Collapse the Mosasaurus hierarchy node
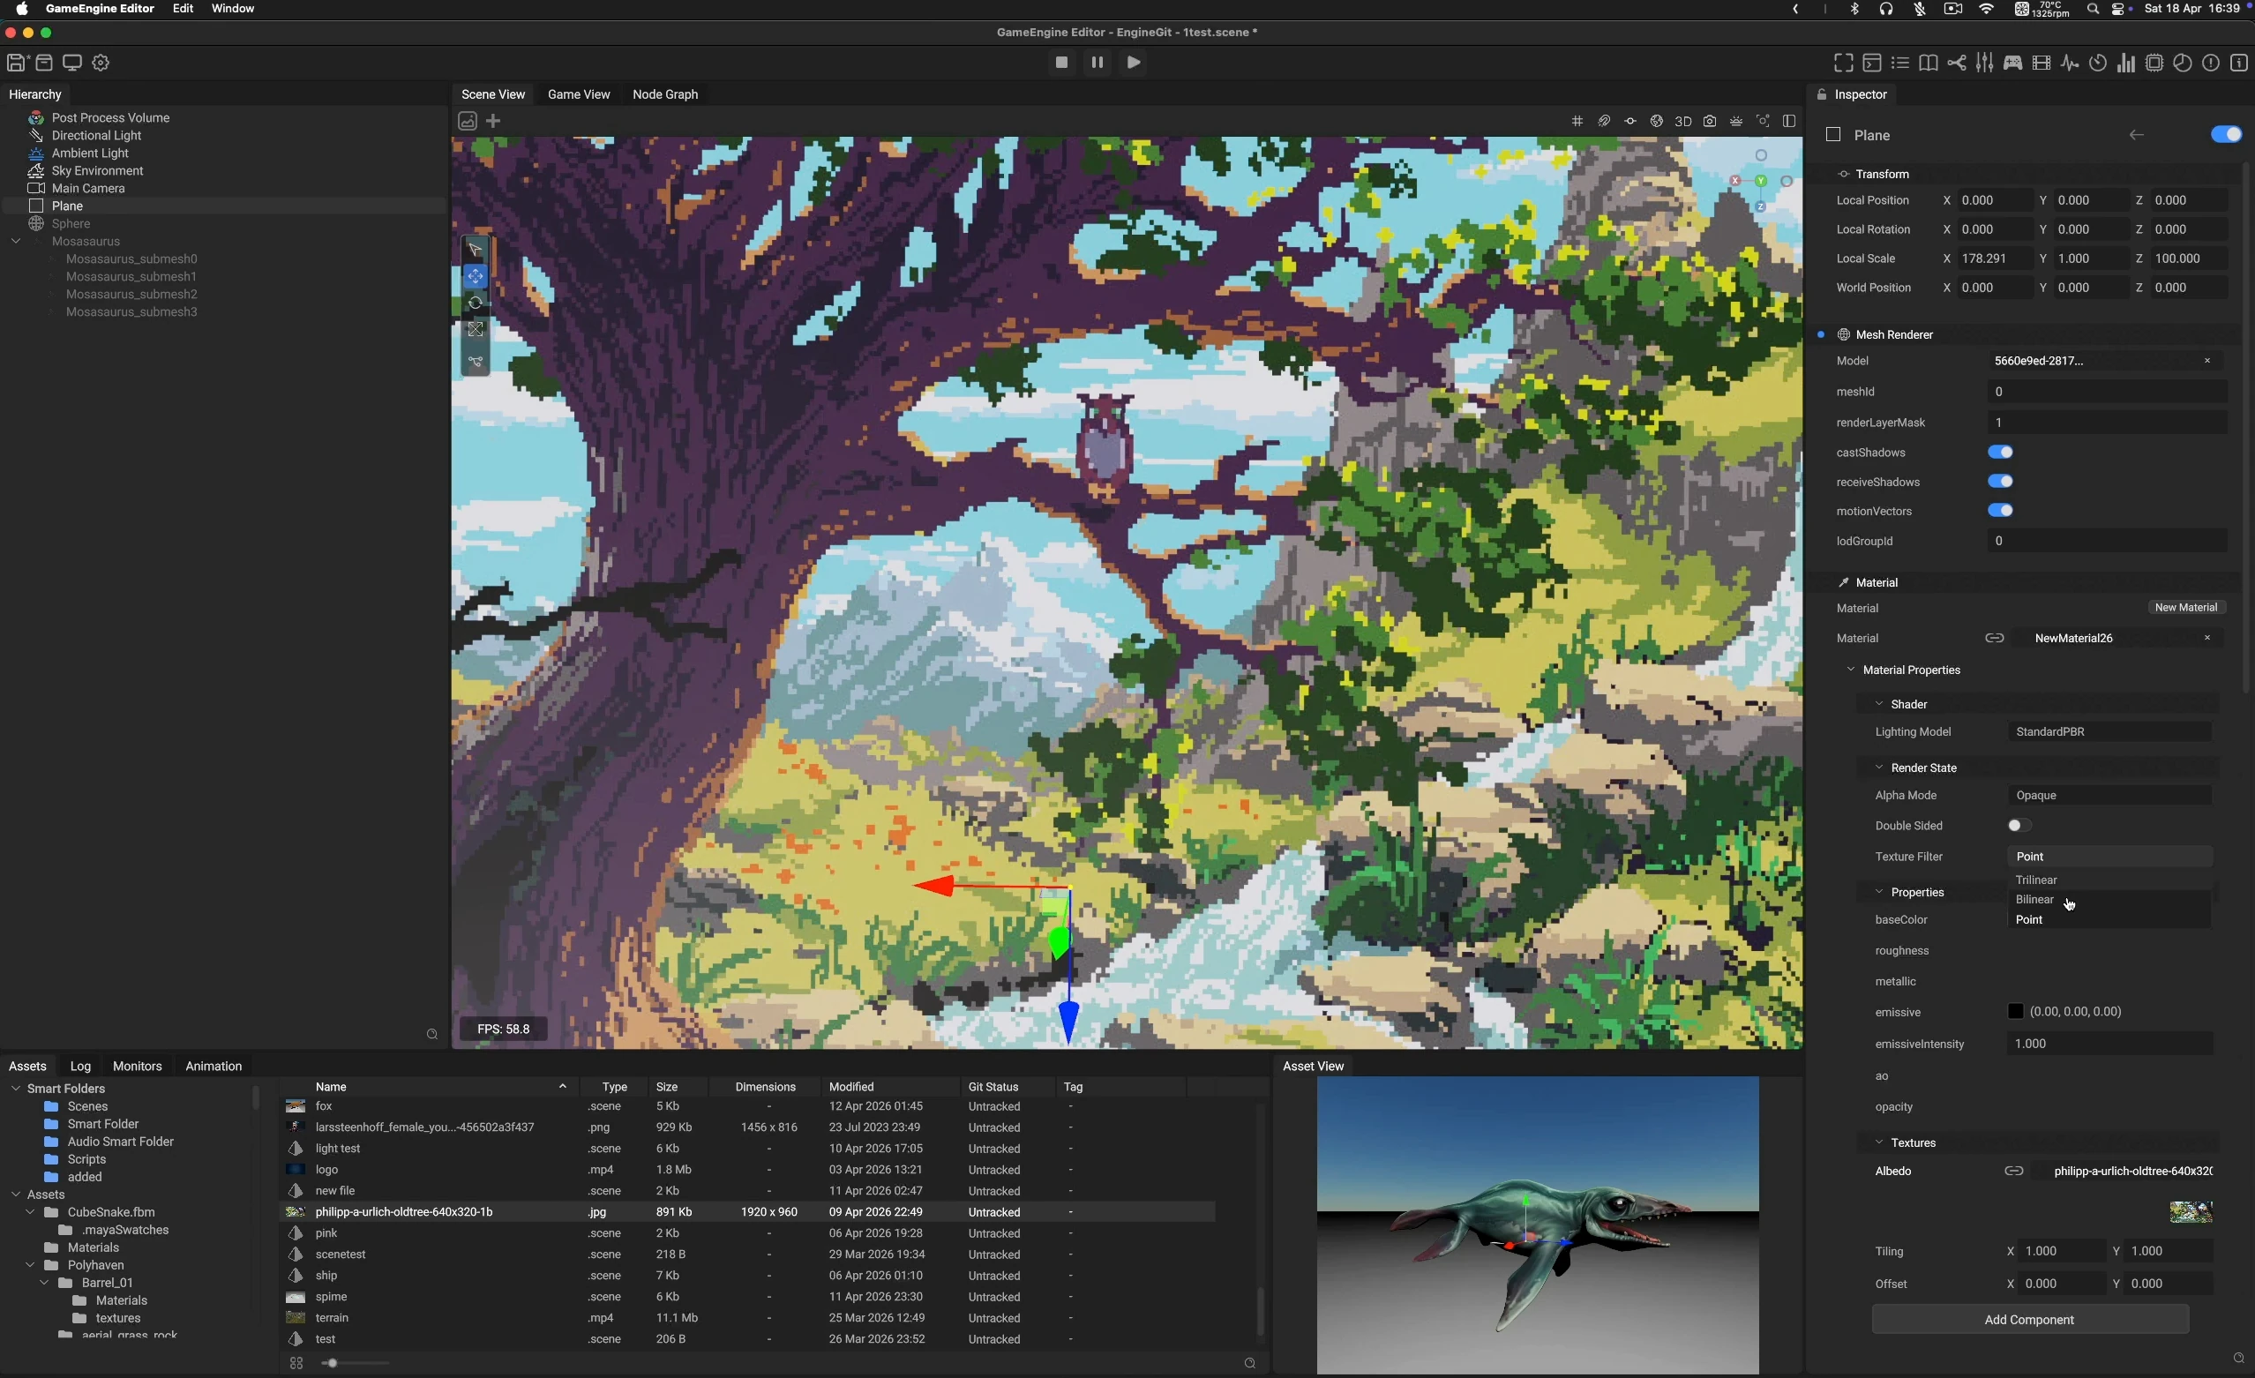2255x1378 pixels. [x=16, y=242]
